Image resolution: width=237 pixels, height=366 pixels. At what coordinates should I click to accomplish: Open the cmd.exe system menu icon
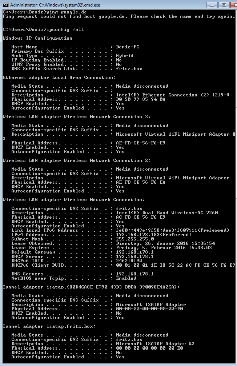(5, 5)
